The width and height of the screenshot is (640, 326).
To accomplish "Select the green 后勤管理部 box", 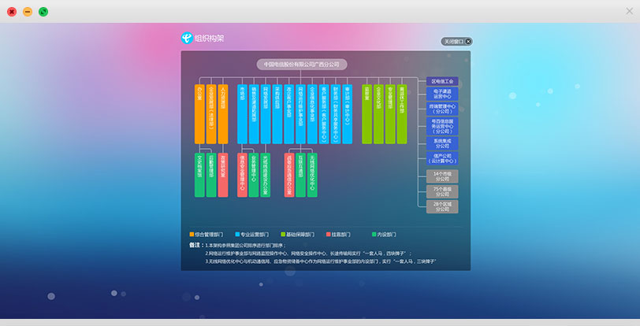I will tap(211, 175).
